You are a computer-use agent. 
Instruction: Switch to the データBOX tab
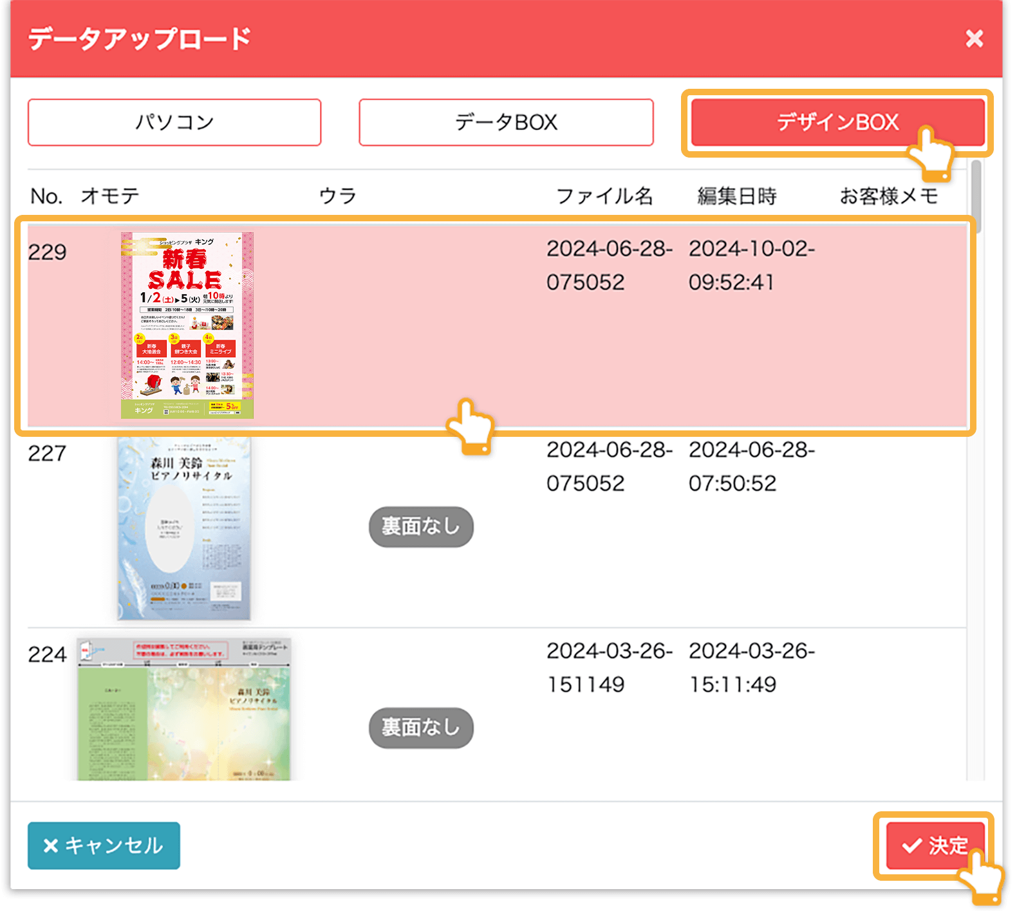pos(506,122)
